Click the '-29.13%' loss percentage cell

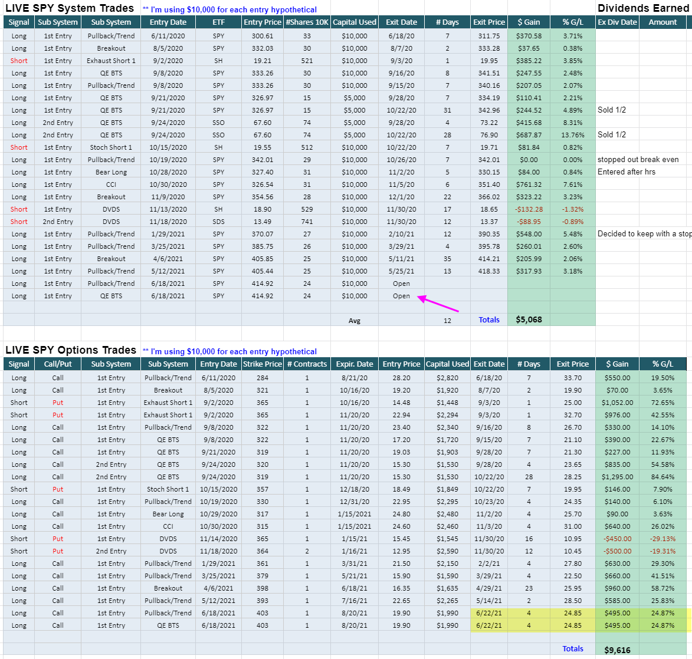click(x=663, y=539)
